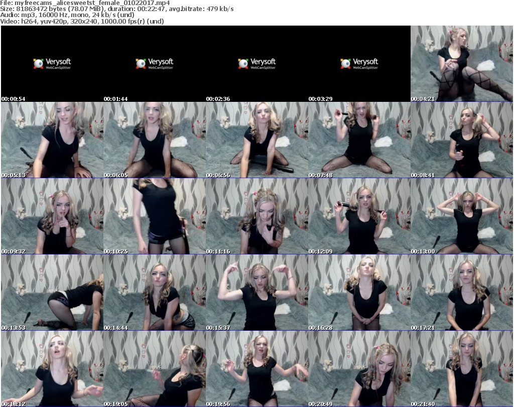Select the thumbnail labeled 00:15:37
The image size is (514, 407).
tap(256, 293)
